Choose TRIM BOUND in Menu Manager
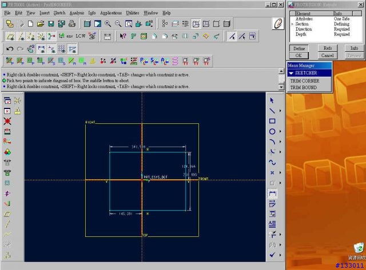This screenshot has width=366, height=270. click(304, 87)
